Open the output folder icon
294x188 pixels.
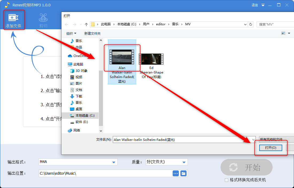[x=183, y=173]
